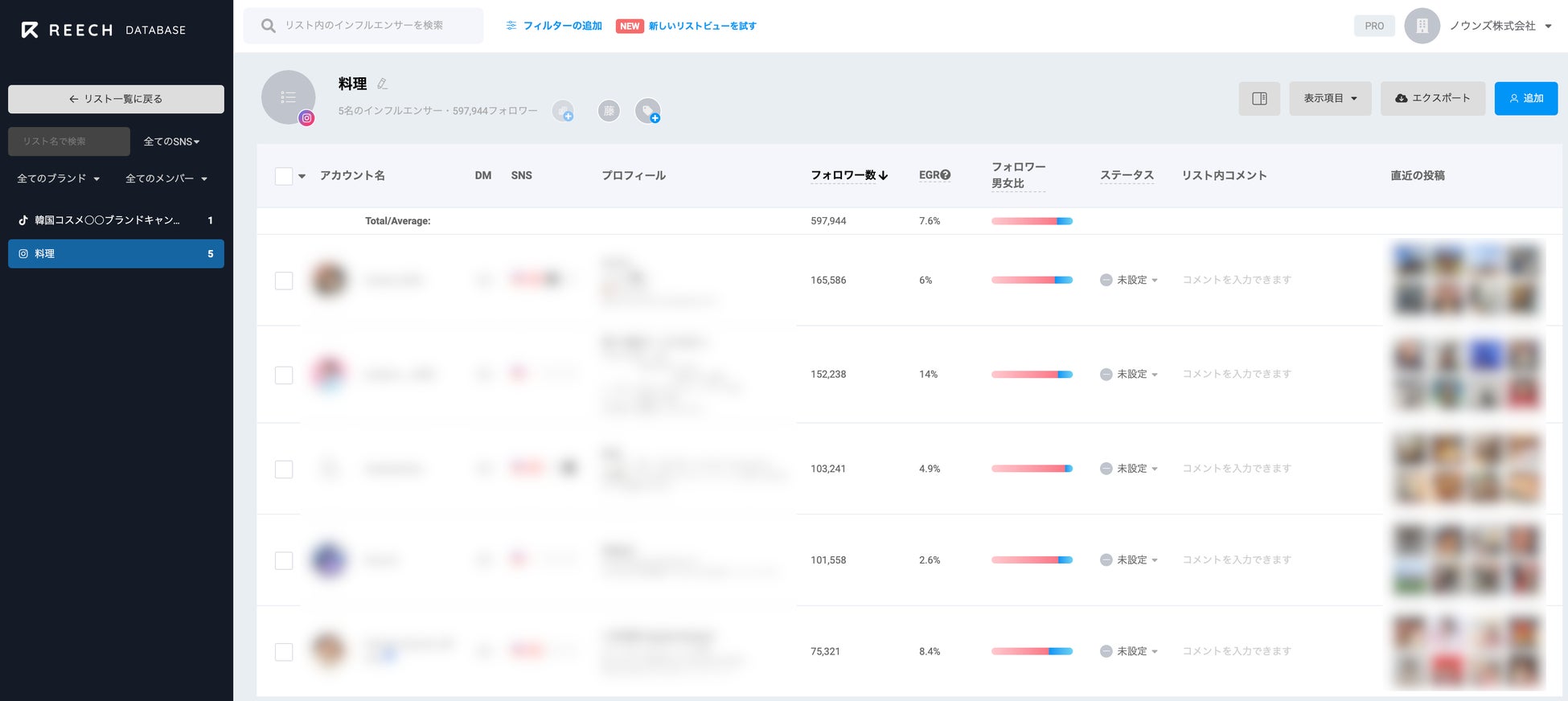This screenshot has width=1568, height=701.
Task: Click the add brand icon next to follower count
Action: pyautogui.click(x=563, y=110)
